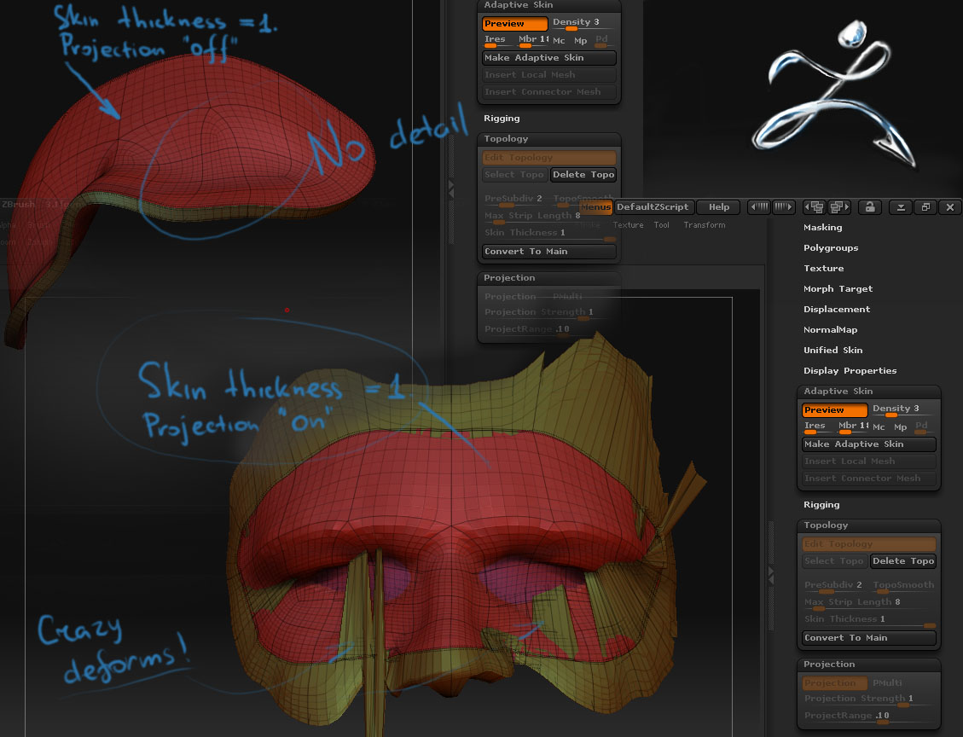Expand Rigging below the upper Adaptive Skin panel

[x=502, y=119]
